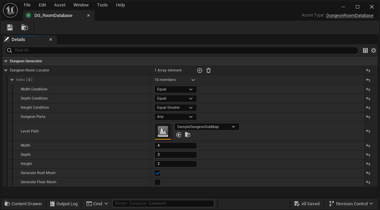Open the Dungeon Parts dropdown
The width and height of the screenshot is (380, 210).
176,117
